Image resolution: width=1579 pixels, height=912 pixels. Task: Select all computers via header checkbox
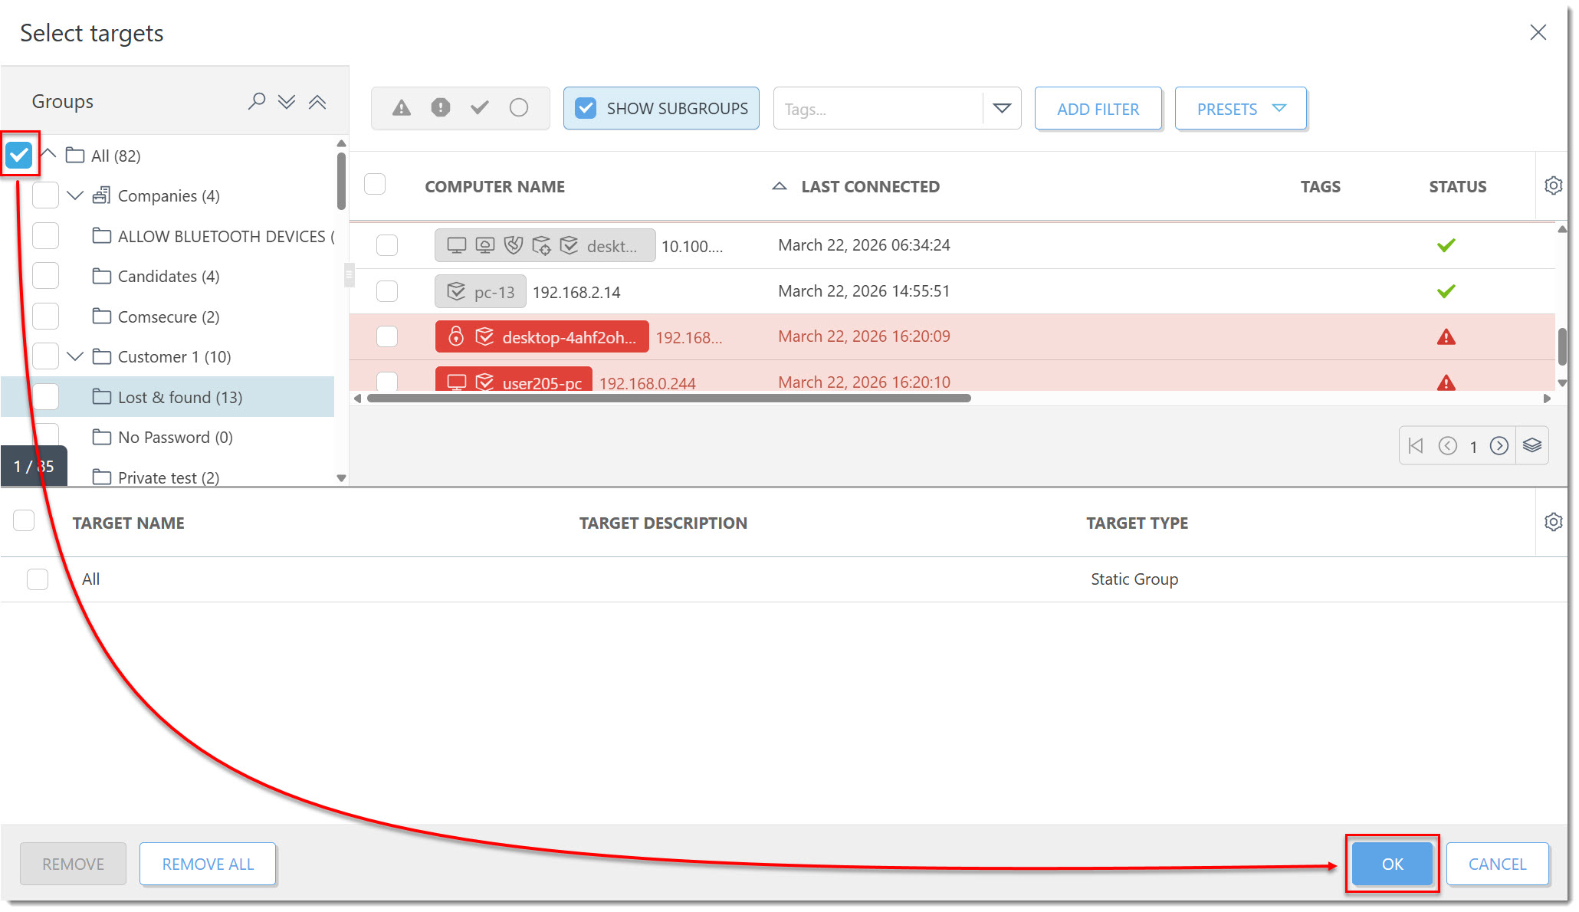(x=375, y=185)
